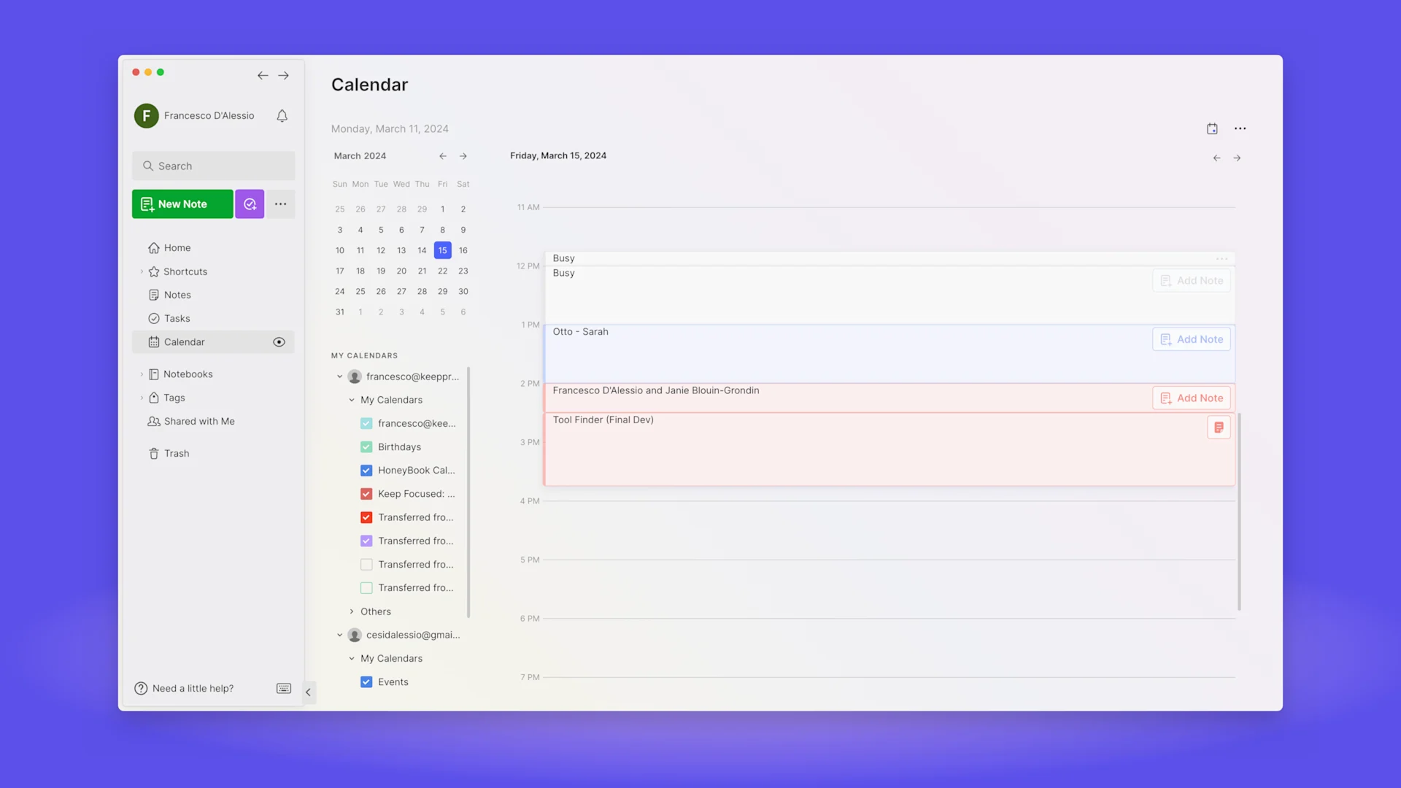The width and height of the screenshot is (1401, 788).
Task: Uncheck the Birthdays calendar checkbox
Action: tap(366, 447)
